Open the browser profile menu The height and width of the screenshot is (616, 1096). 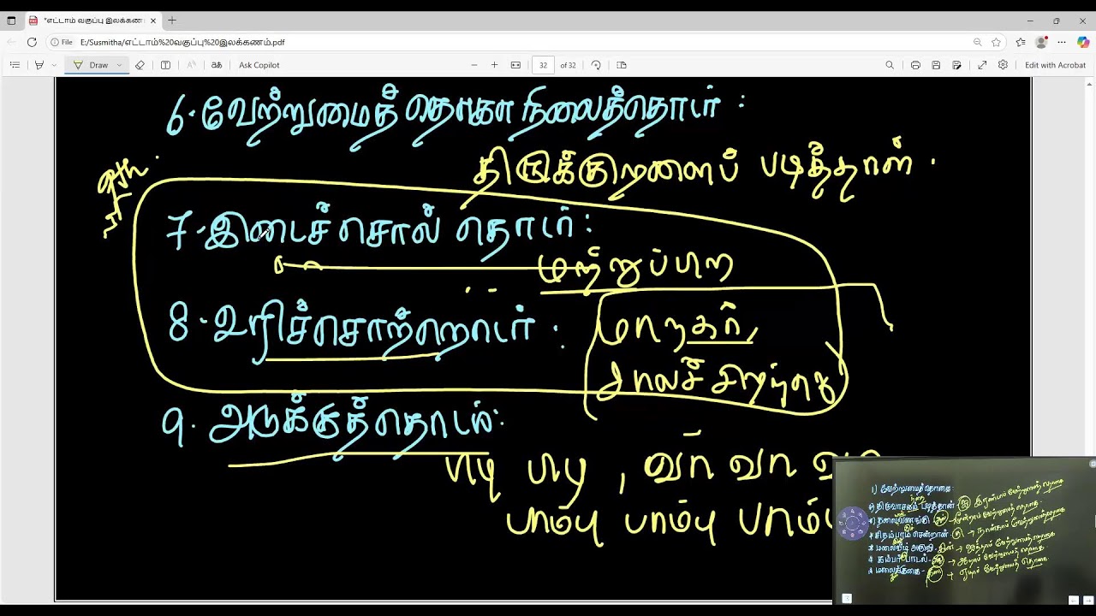pos(1041,42)
